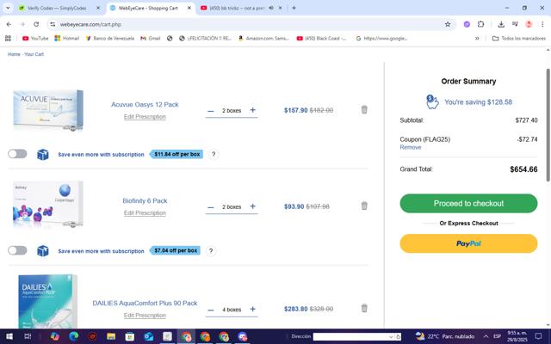Viewport: 551px width, 344px height.
Task: Click the Acuvue Oasys product image
Action: point(48,110)
